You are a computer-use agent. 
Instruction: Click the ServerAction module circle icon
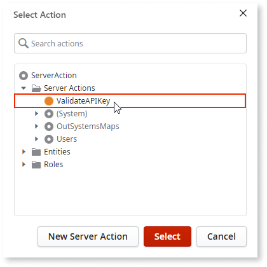point(24,76)
